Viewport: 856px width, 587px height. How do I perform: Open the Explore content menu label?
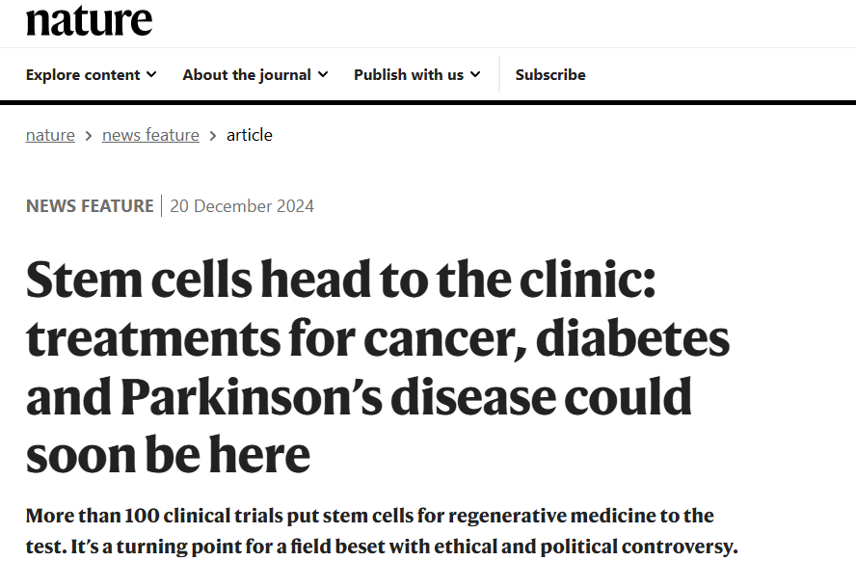point(83,74)
